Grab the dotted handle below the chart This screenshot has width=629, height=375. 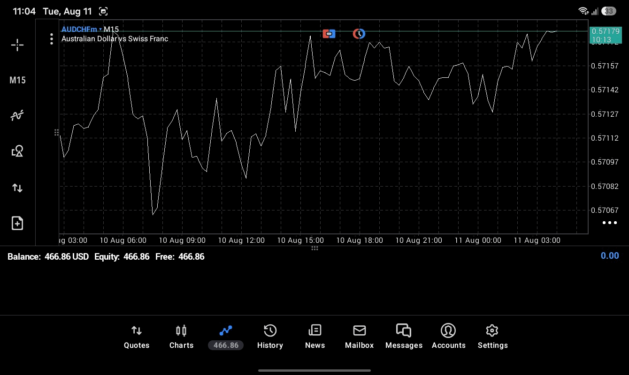pyautogui.click(x=314, y=248)
